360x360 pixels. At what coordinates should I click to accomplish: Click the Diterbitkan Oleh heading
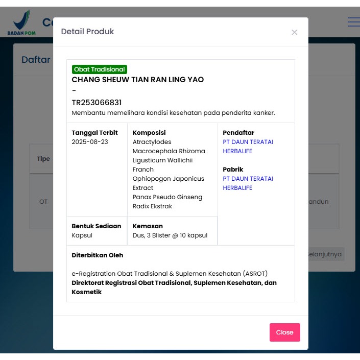97,255
